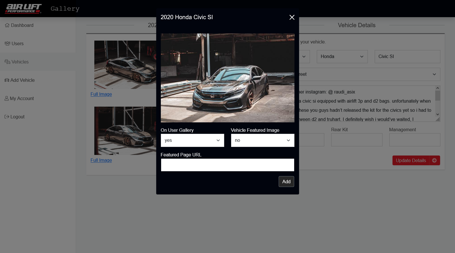Click the Rear Kit input field
This screenshot has height=253, width=455.
click(x=357, y=140)
